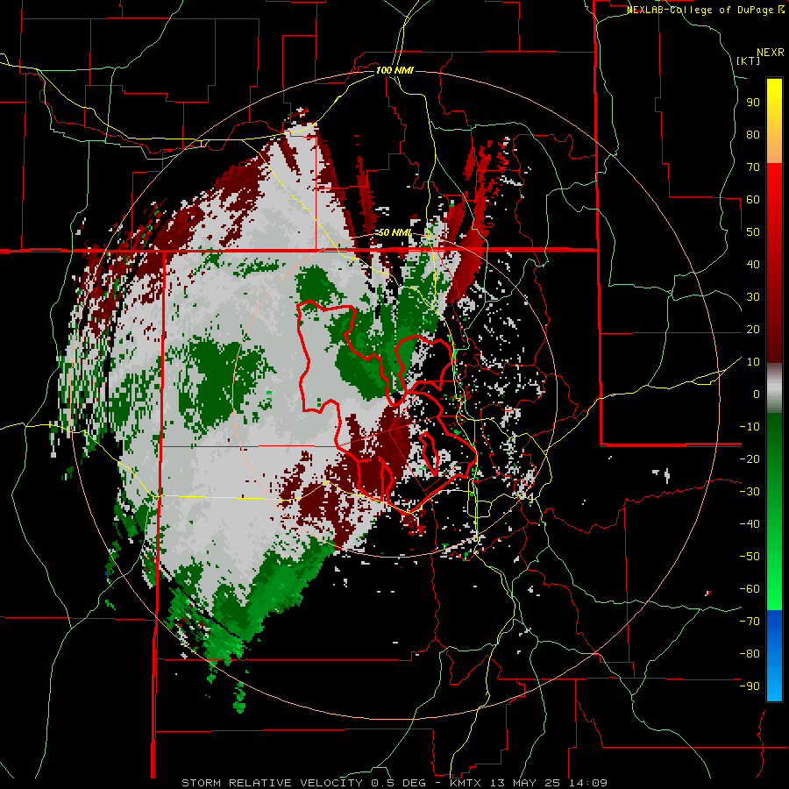The width and height of the screenshot is (789, 789).
Task: Click the positive "40" scale value
Action: (753, 264)
